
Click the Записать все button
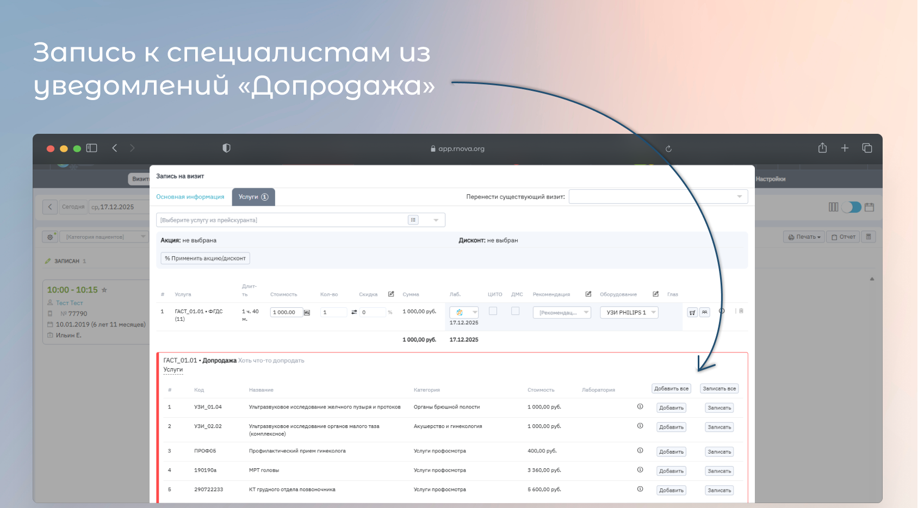[x=719, y=388]
